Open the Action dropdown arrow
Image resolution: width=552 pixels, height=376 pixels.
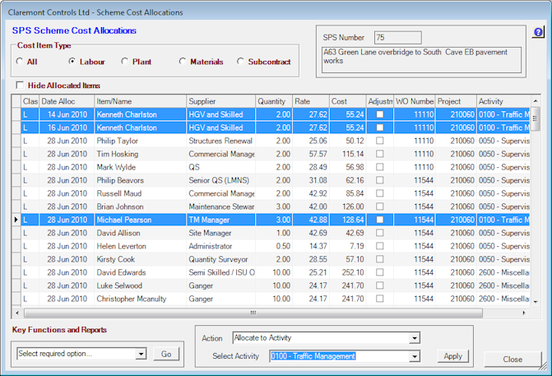click(415, 338)
